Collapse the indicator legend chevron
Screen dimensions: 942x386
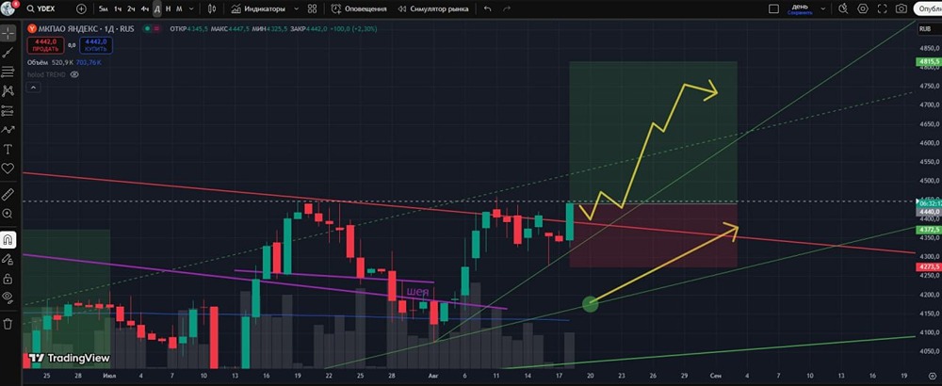(x=33, y=88)
